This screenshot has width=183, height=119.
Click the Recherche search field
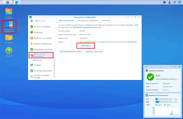pos(44,21)
